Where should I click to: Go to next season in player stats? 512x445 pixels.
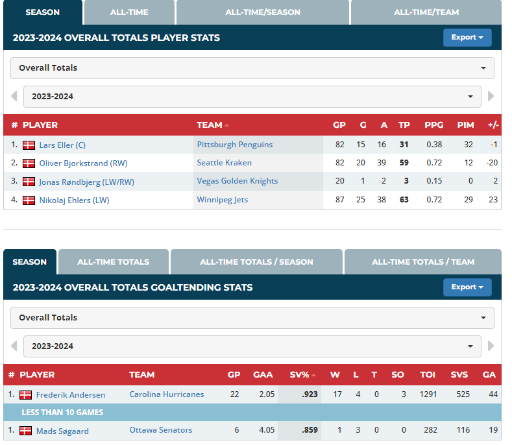[x=491, y=97]
